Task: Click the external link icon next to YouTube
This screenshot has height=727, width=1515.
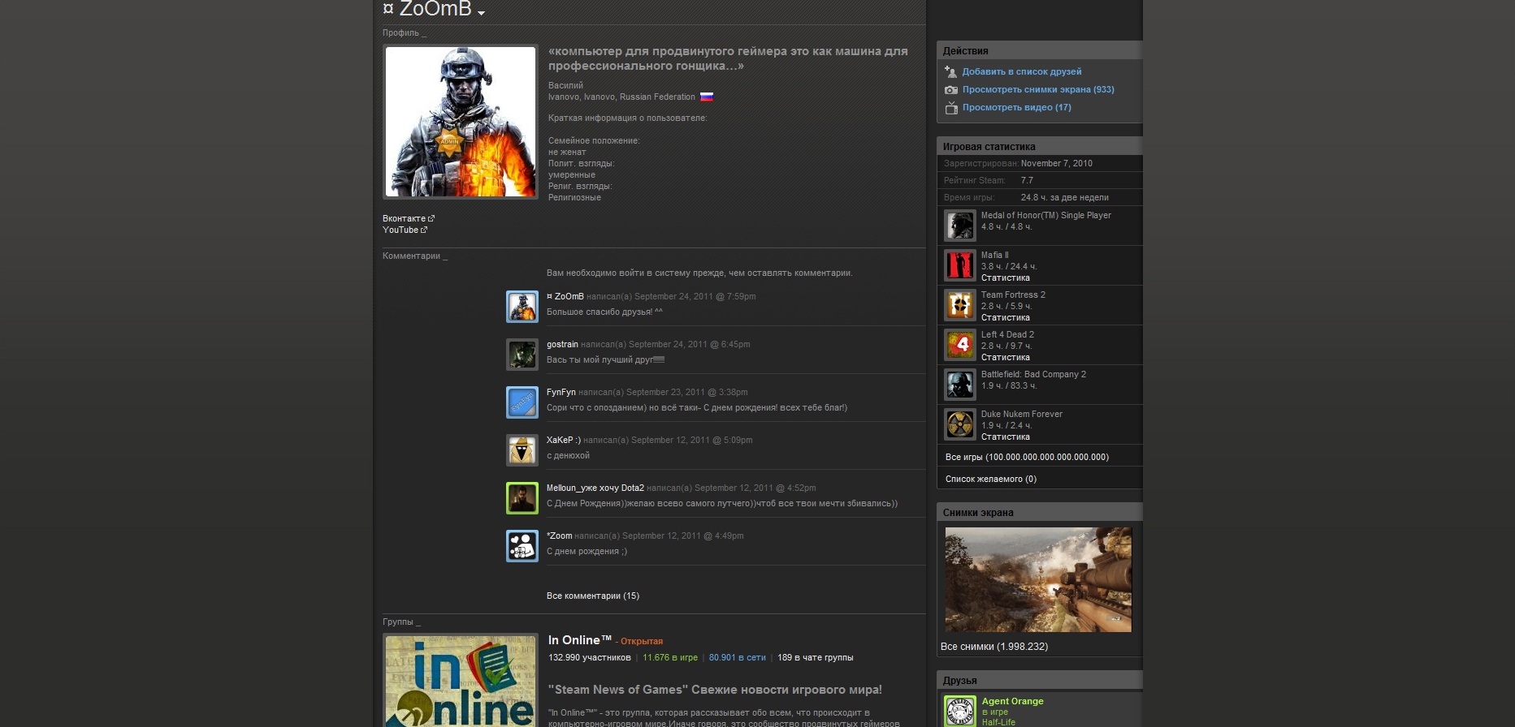Action: [x=424, y=230]
